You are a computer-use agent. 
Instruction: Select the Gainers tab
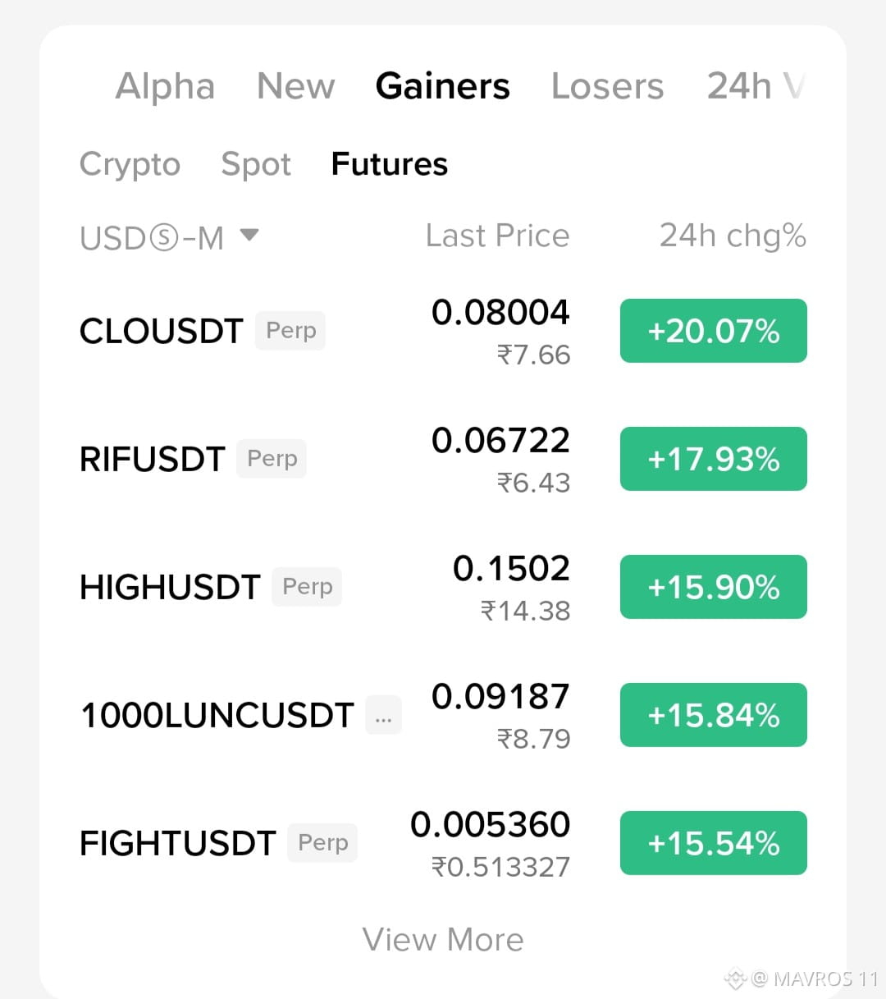click(443, 86)
